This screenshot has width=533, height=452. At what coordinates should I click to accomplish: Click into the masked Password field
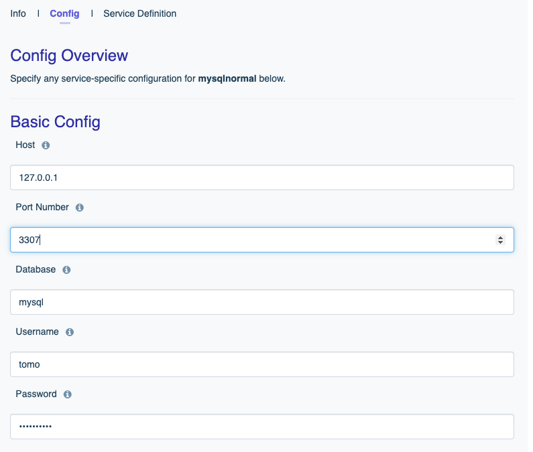click(x=261, y=427)
